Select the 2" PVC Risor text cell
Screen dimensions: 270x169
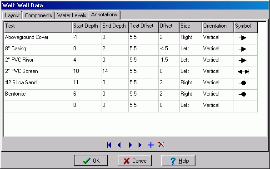pos(38,61)
